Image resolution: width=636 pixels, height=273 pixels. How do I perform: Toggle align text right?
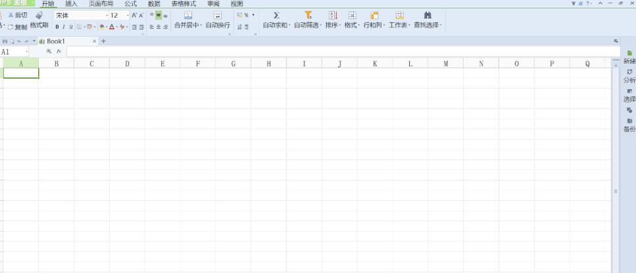coord(166,27)
